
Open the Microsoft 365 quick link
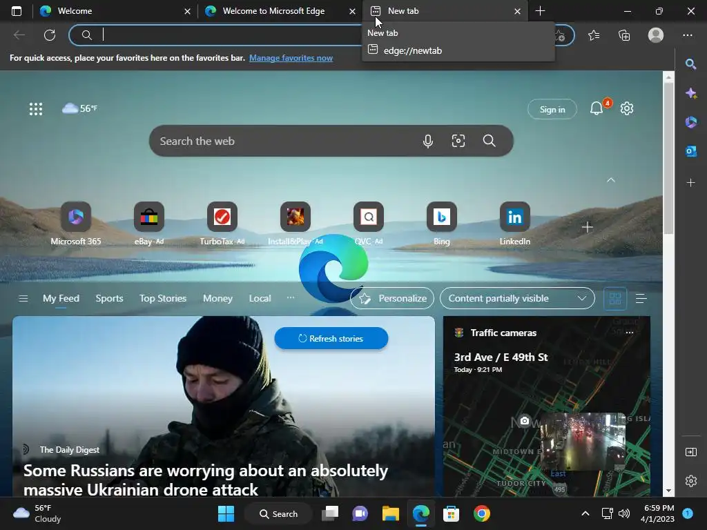(76, 224)
